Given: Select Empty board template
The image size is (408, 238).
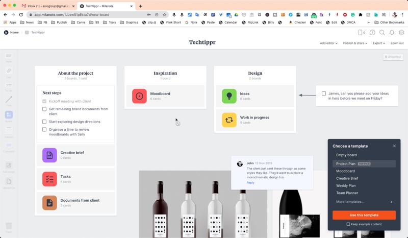Looking at the screenshot, I should click(364, 155).
